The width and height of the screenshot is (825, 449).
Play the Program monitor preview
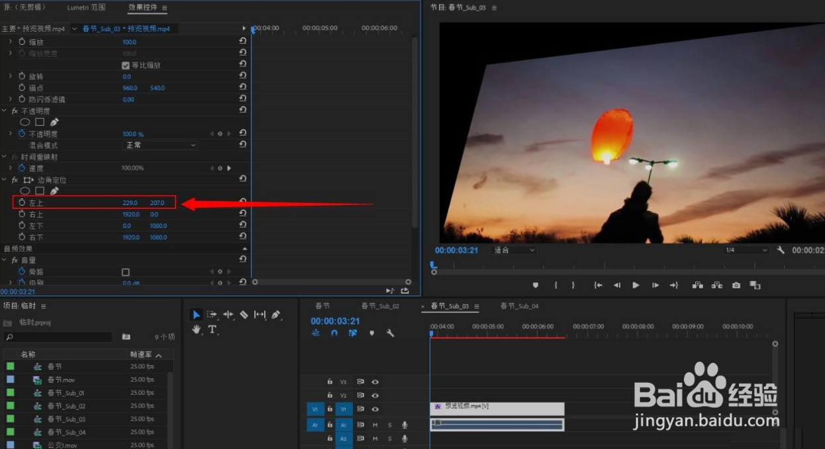coord(636,285)
